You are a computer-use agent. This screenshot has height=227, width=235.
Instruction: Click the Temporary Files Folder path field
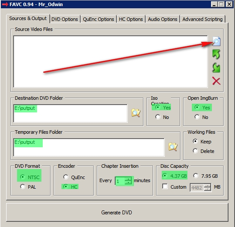click(x=89, y=147)
